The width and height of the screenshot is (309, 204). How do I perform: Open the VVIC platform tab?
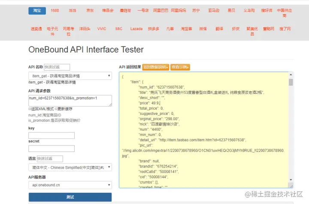tap(102, 29)
